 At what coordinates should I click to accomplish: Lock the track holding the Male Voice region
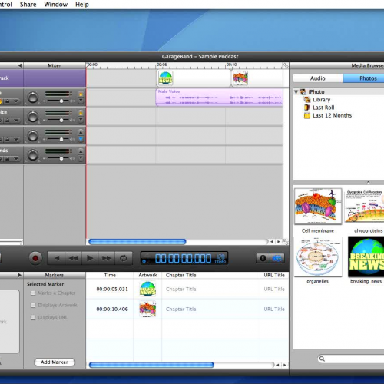coord(8,101)
